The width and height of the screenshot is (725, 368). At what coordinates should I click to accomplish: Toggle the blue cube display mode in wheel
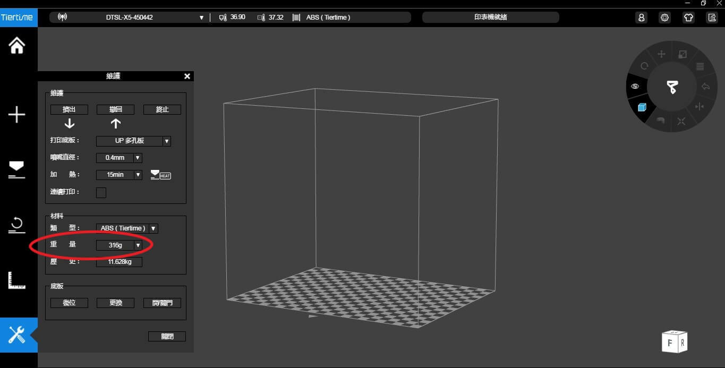pos(642,107)
